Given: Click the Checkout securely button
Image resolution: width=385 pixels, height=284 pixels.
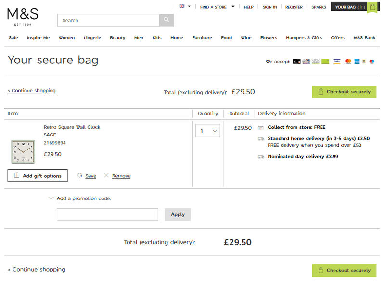Looking at the screenshot, I should 344,92.
